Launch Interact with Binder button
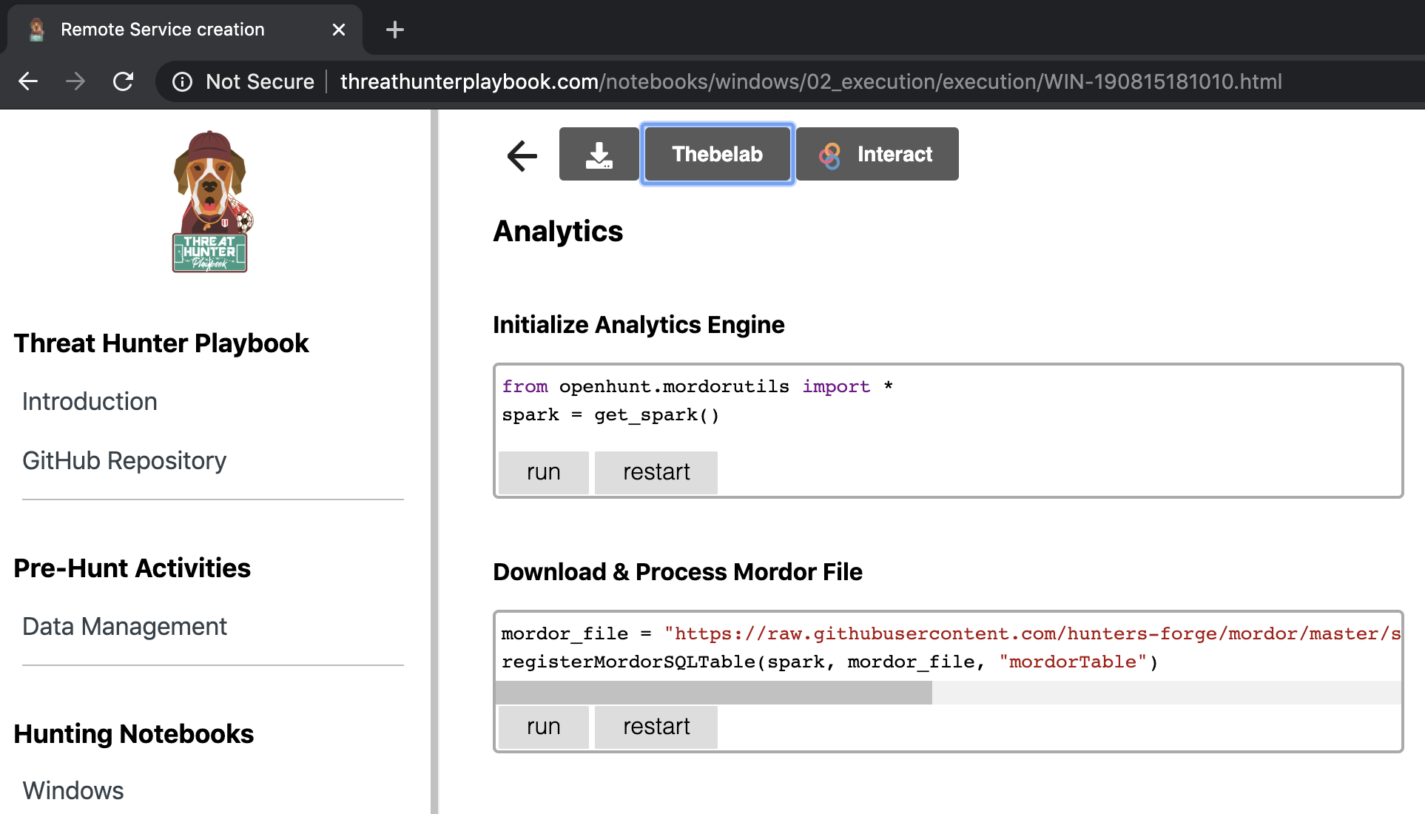This screenshot has height=814, width=1425. [877, 154]
